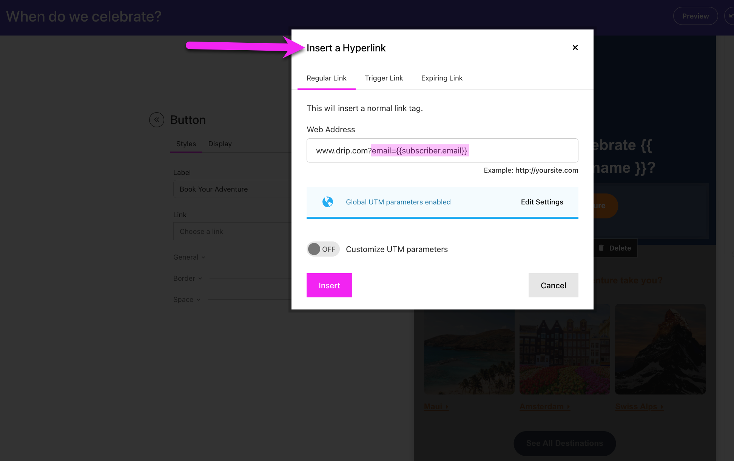The height and width of the screenshot is (461, 734).
Task: Click the globe icon beside UTM parameters text
Action: click(328, 202)
